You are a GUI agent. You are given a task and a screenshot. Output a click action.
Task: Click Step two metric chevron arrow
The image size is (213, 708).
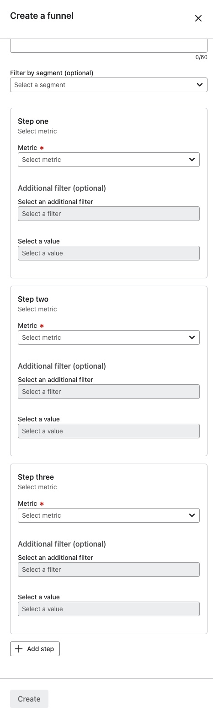click(x=192, y=337)
